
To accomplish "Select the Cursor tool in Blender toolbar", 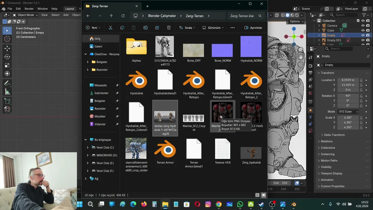I will (x=7, y=39).
